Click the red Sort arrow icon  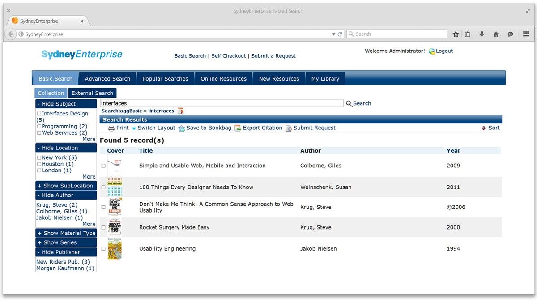[483, 128]
